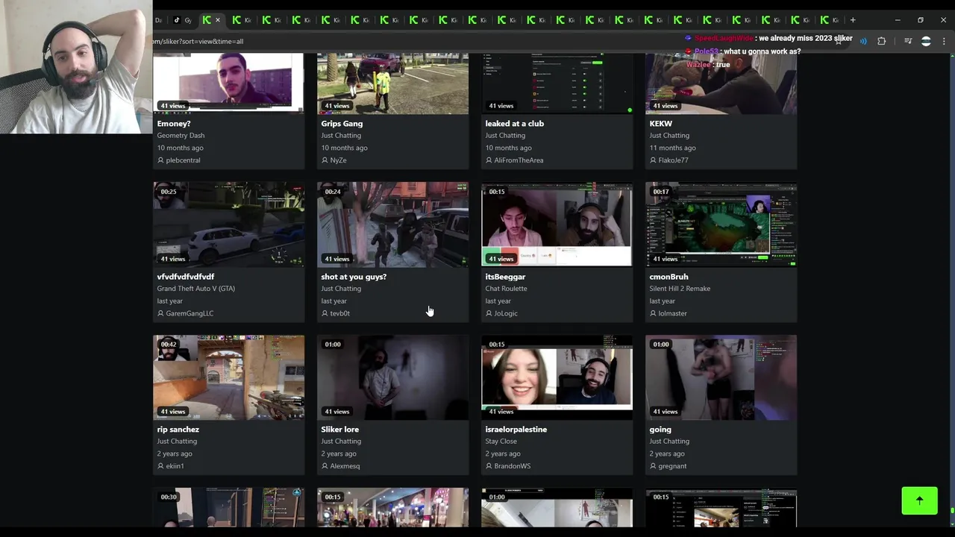Image resolution: width=955 pixels, height=537 pixels.
Task: Open the browser three-dot menu
Action: [944, 41]
